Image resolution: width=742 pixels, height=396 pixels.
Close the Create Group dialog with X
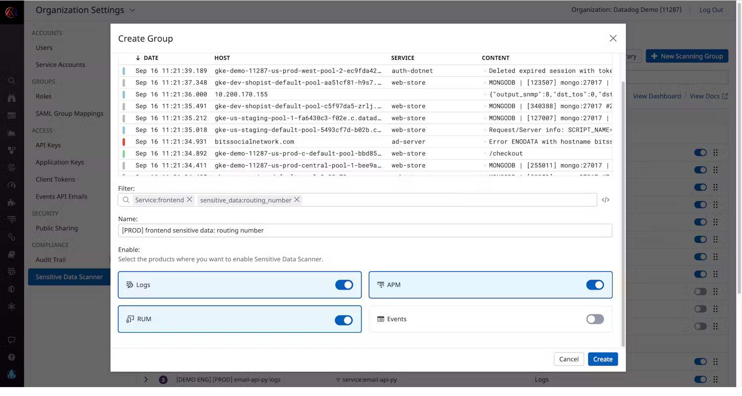click(x=613, y=39)
